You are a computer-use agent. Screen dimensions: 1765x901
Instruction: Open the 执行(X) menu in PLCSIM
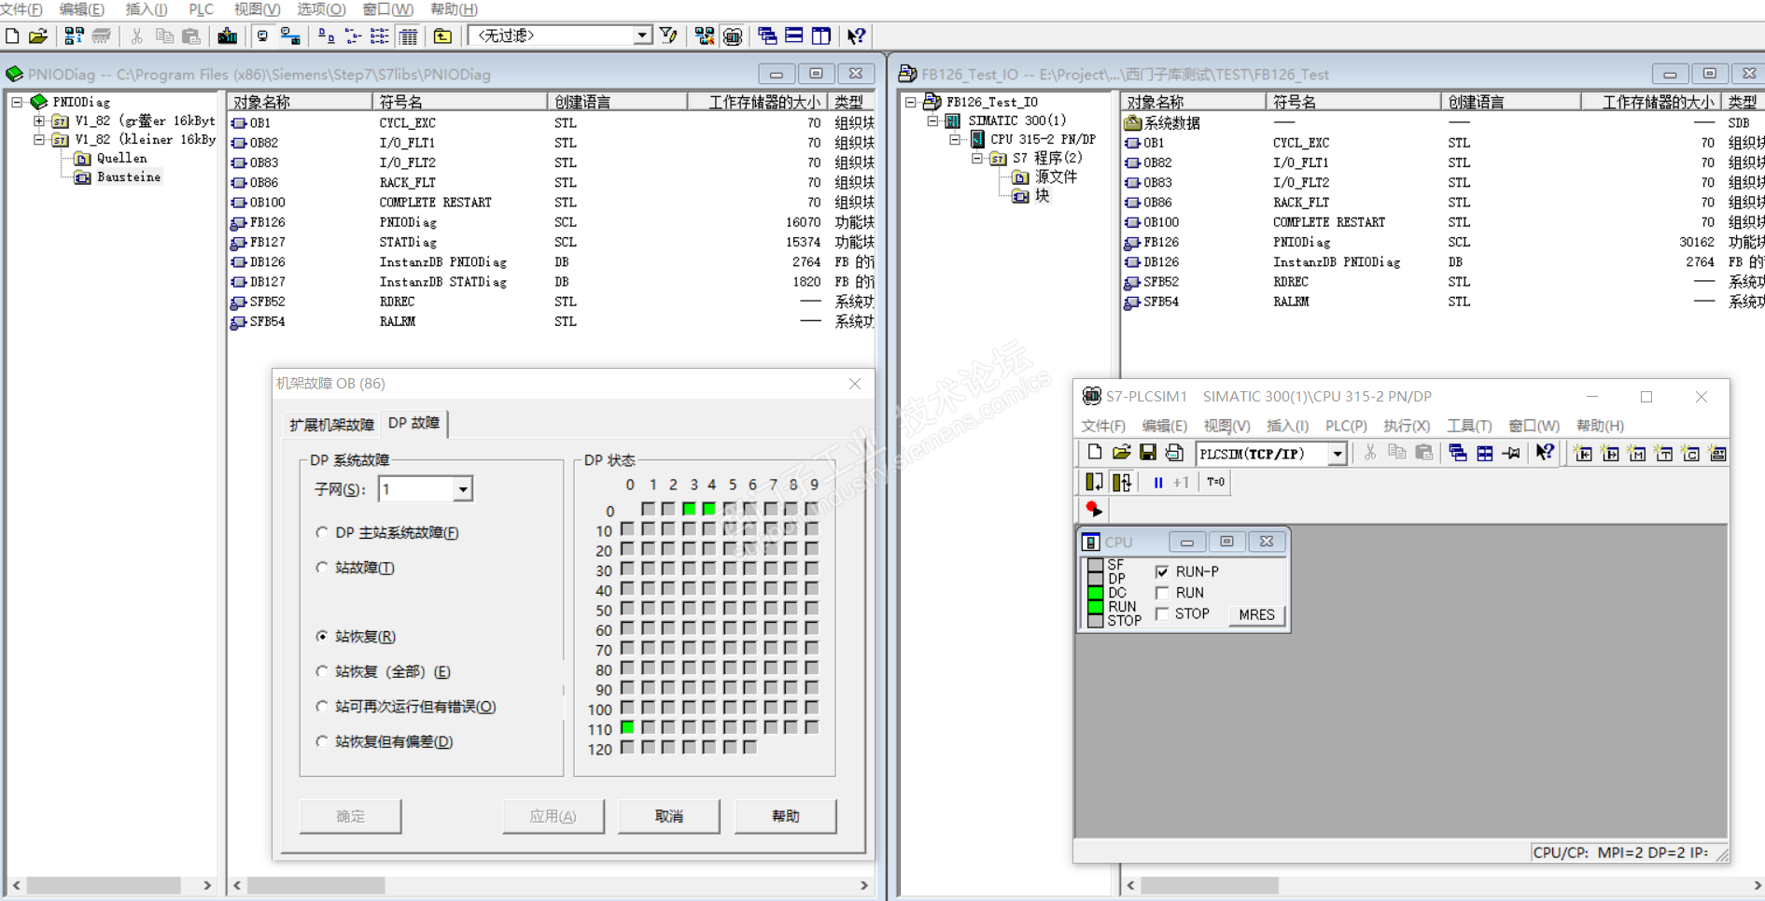click(x=1407, y=426)
